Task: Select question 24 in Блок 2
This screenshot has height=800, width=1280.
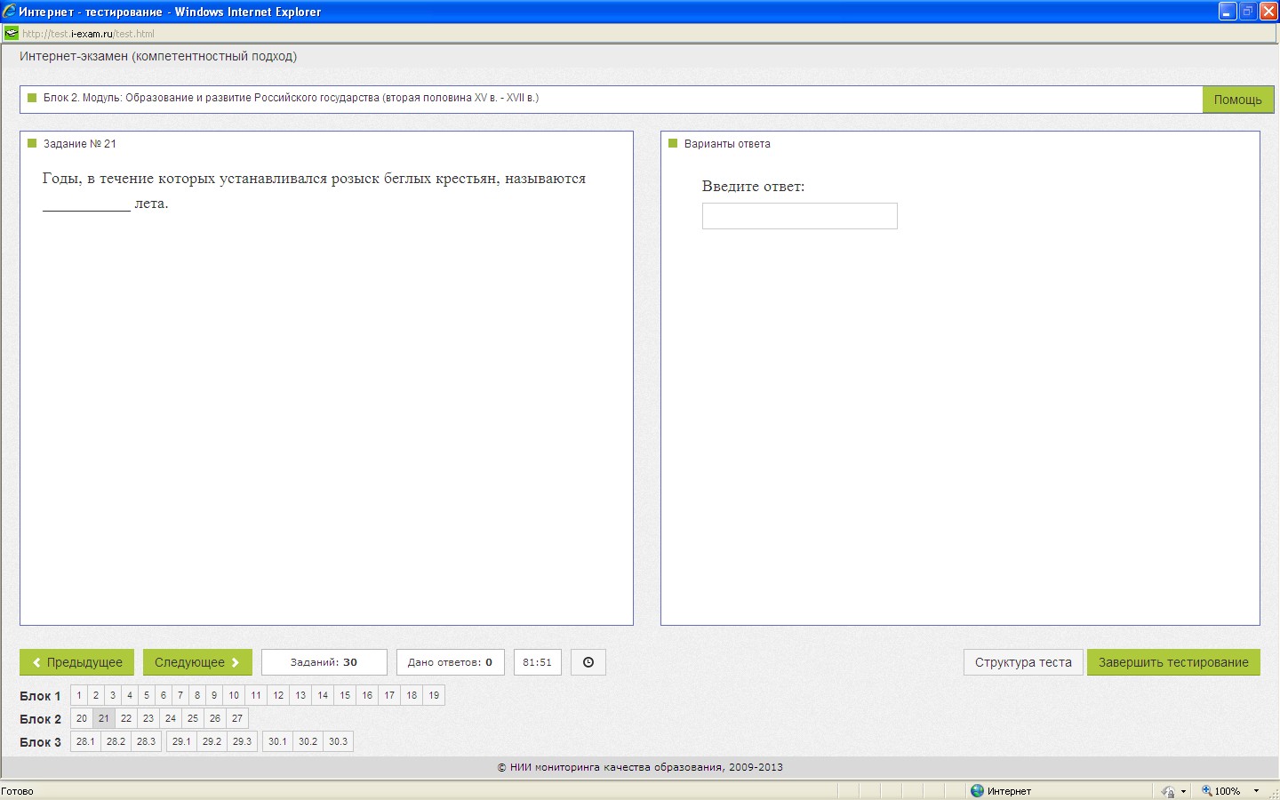Action: point(171,718)
